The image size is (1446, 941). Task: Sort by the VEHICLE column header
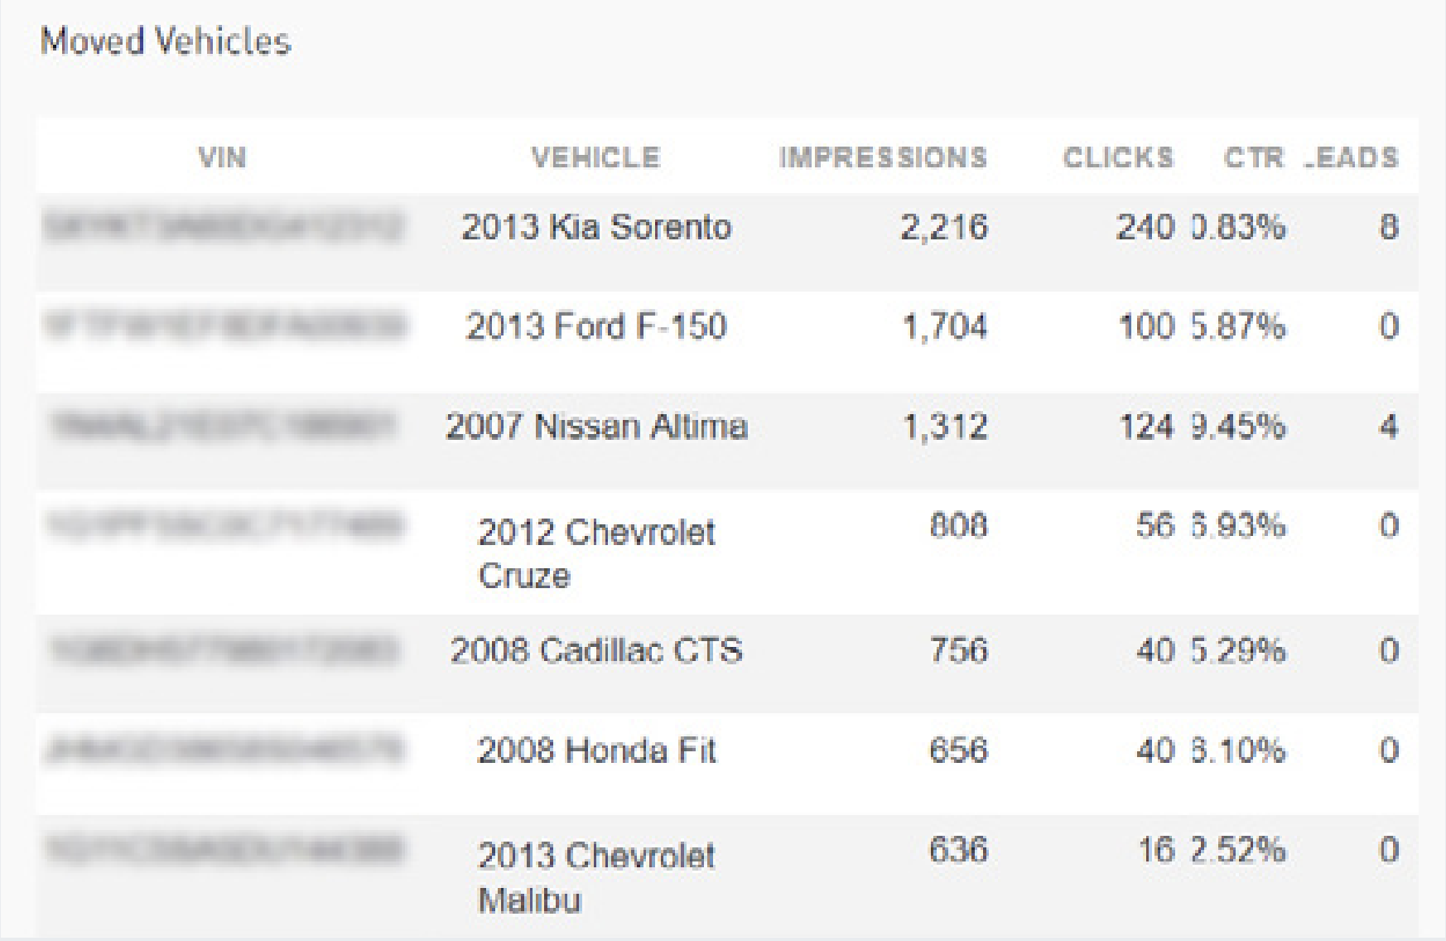595,157
